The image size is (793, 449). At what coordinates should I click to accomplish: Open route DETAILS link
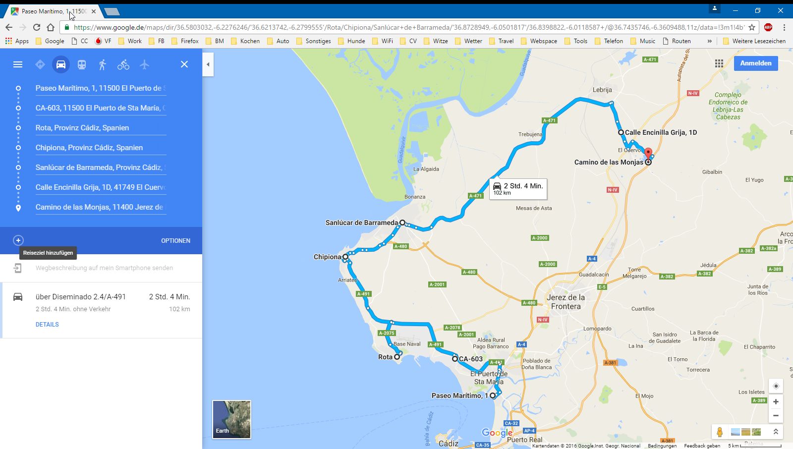47,325
